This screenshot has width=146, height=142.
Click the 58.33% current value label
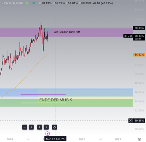(139, 36)
